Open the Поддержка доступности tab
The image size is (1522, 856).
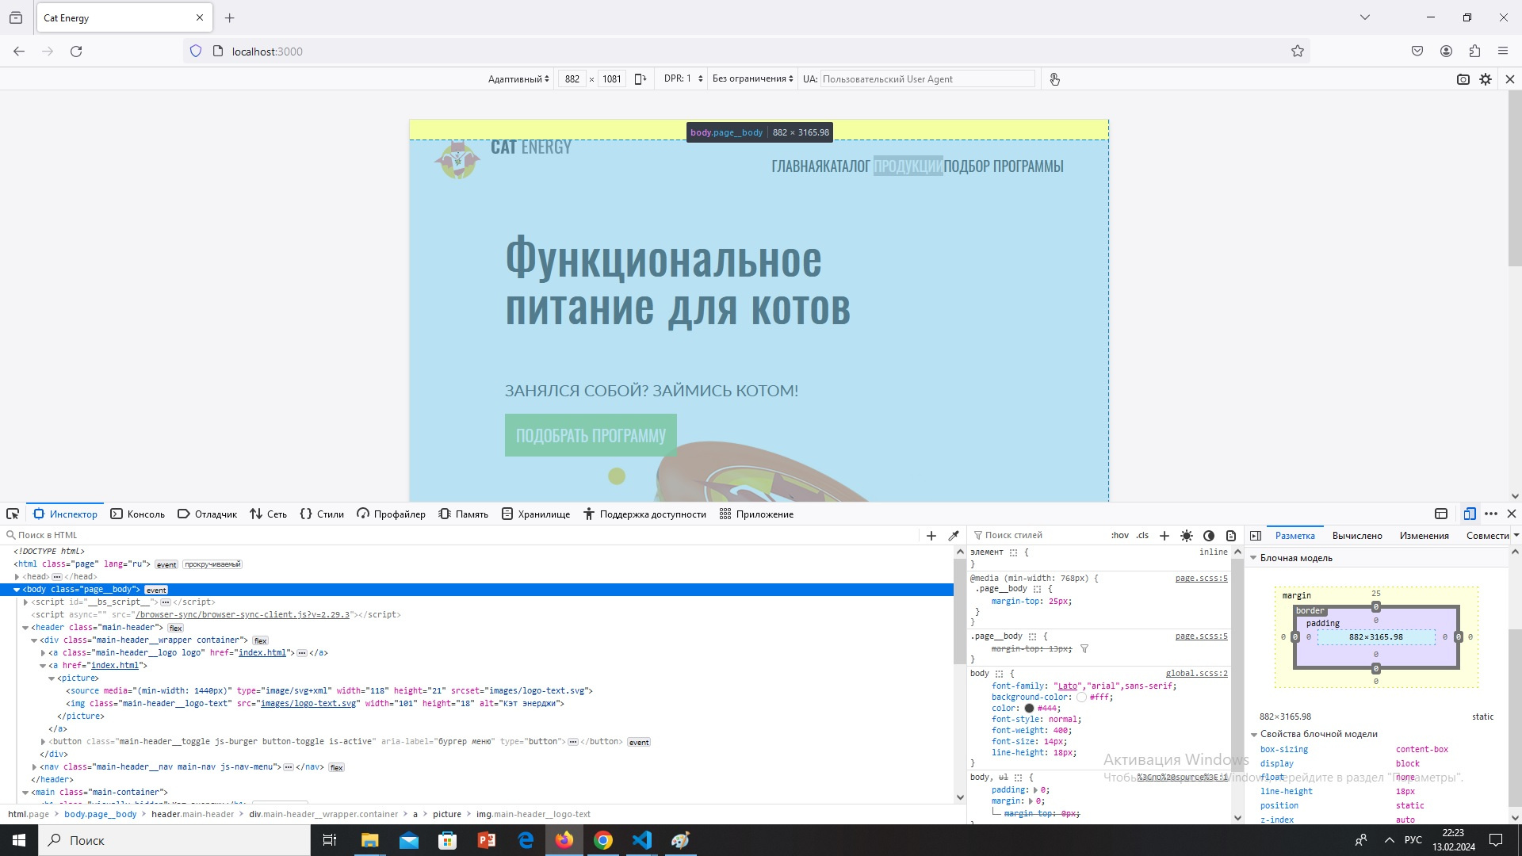[644, 514]
